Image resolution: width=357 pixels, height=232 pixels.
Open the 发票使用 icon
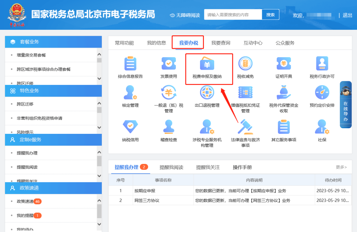pos(169,63)
